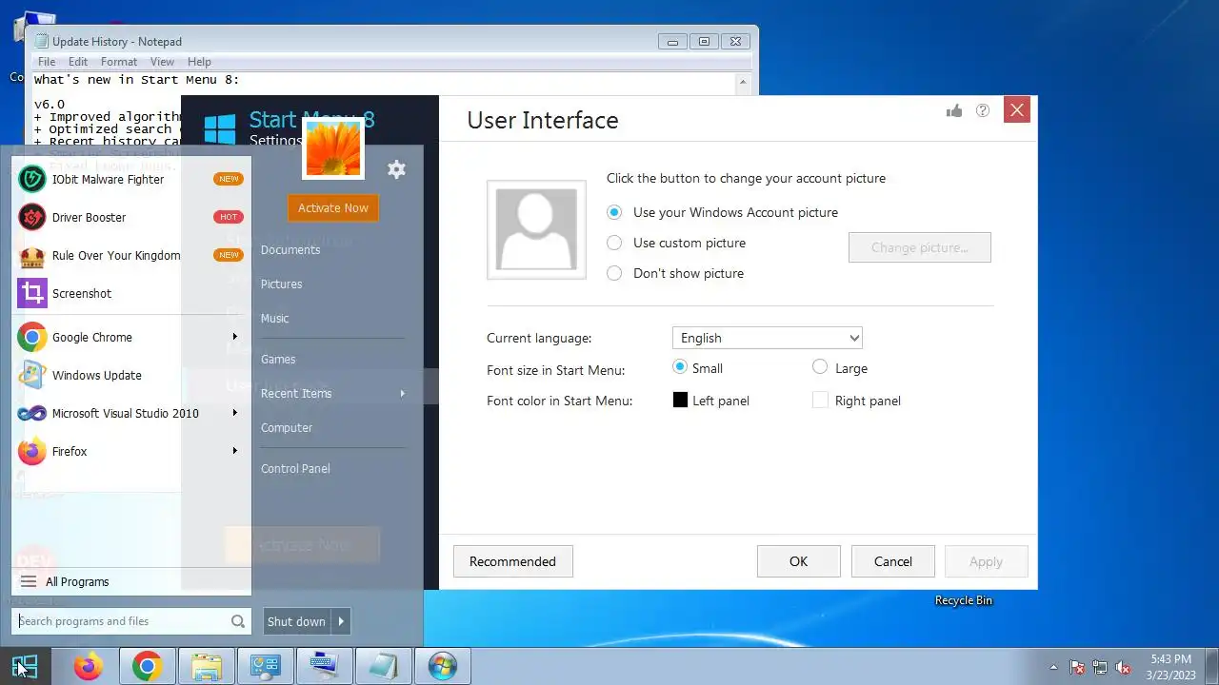Choose Large font size
The width and height of the screenshot is (1219, 685).
(x=820, y=366)
